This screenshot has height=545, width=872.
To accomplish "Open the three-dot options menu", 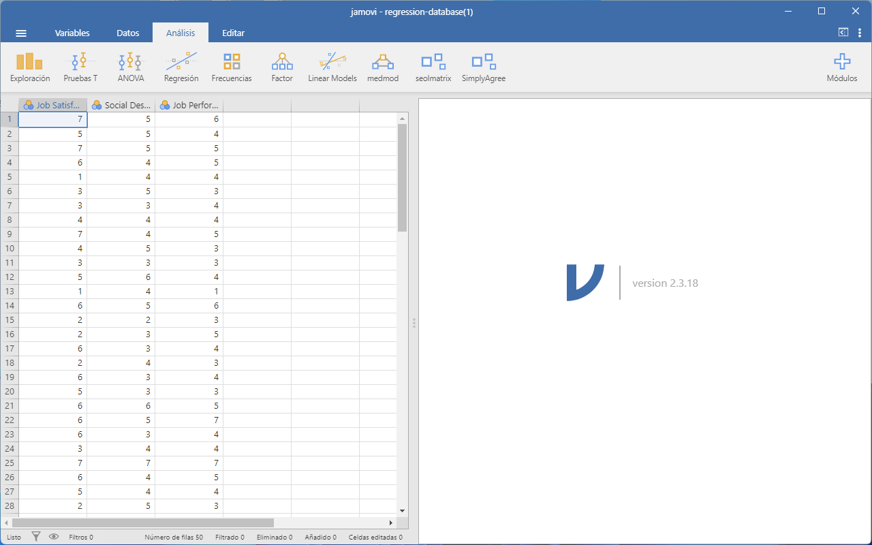I will tap(859, 33).
